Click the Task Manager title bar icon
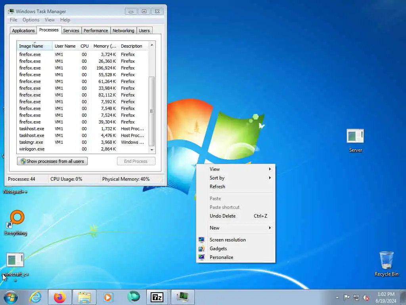This screenshot has width=406, height=305. coord(11,11)
